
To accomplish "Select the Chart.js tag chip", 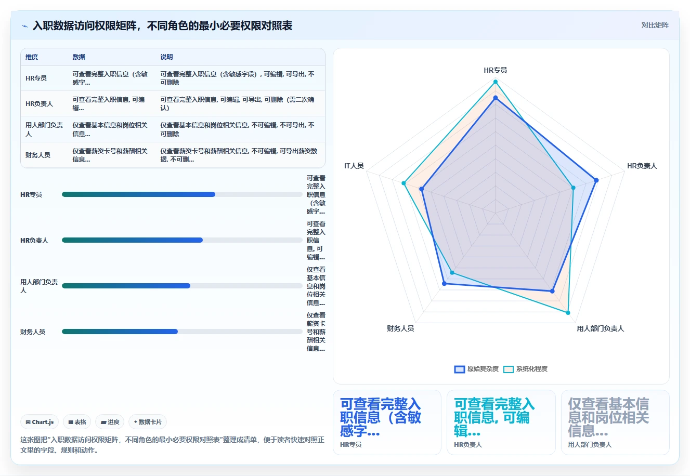I will [40, 422].
